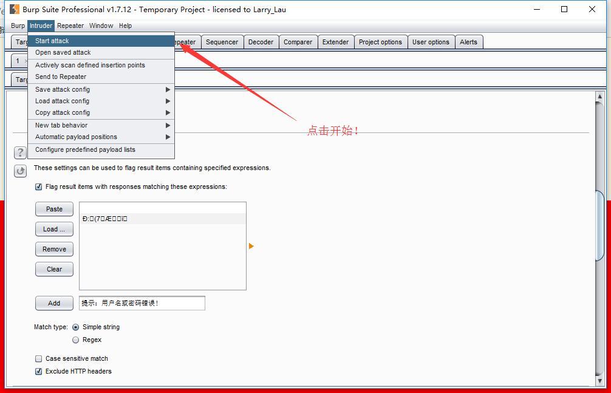Click the Burp Suite logo icon in title bar

15,9
